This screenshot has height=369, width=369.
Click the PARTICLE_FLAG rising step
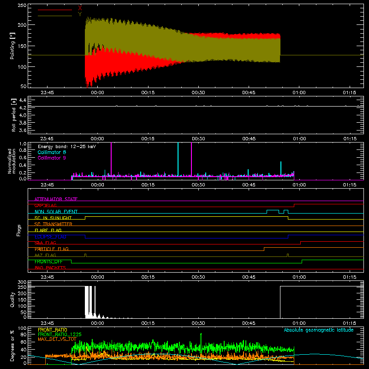coord(264,249)
